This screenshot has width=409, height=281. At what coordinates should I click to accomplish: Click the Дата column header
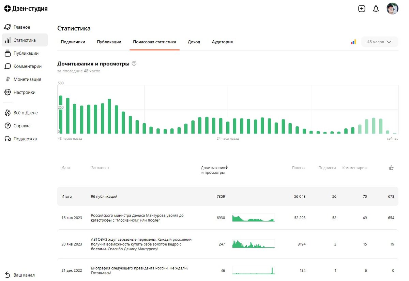pyautogui.click(x=66, y=168)
